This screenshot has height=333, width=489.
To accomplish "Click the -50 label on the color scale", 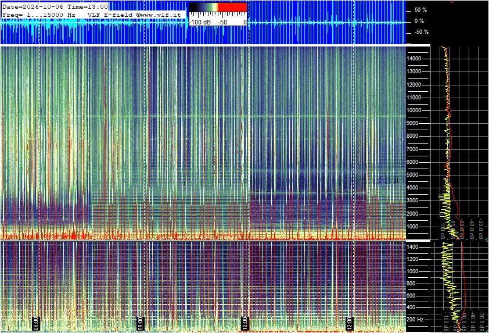I will [x=222, y=23].
